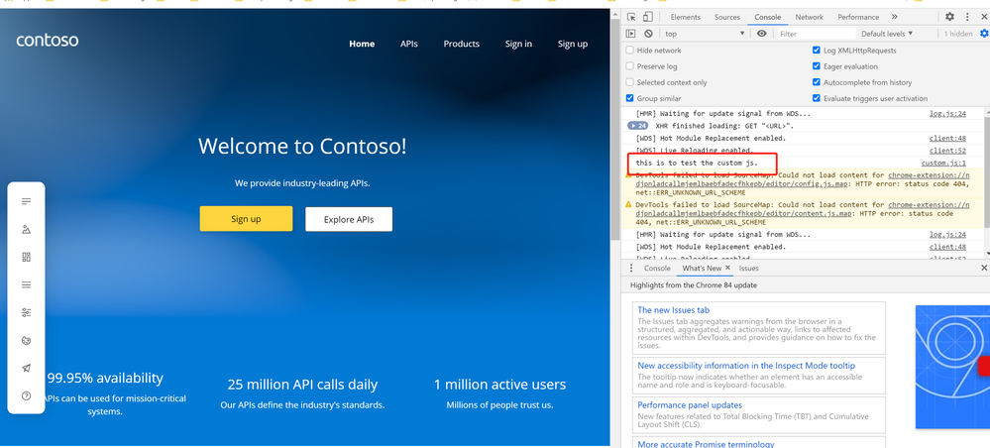Click the '1 hidden' message count
Viewport: 990px width, 448px height.
(x=958, y=34)
